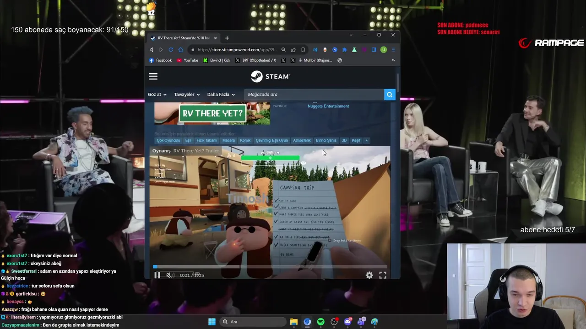Viewport: 586px width, 329px height.
Task: Show hidden bookmarks with double chevron
Action: (393, 60)
